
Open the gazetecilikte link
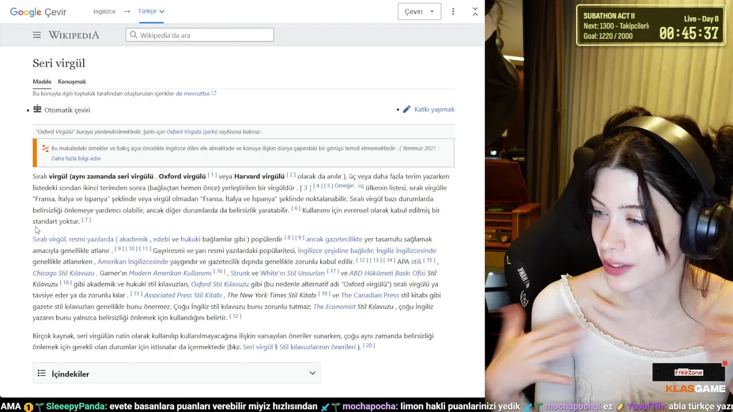point(334,239)
